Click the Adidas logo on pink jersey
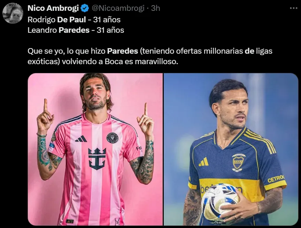 click(x=81, y=139)
